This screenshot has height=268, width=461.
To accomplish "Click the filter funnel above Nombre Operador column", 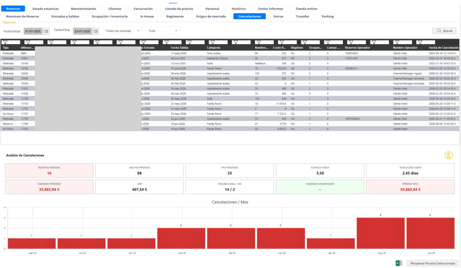I will [x=397, y=42].
